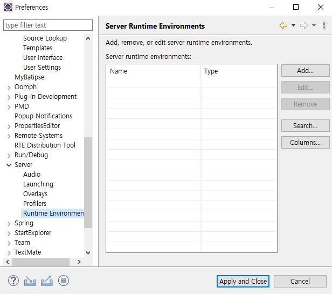
Task: Click the Export preferences icon
Action: [47, 280]
